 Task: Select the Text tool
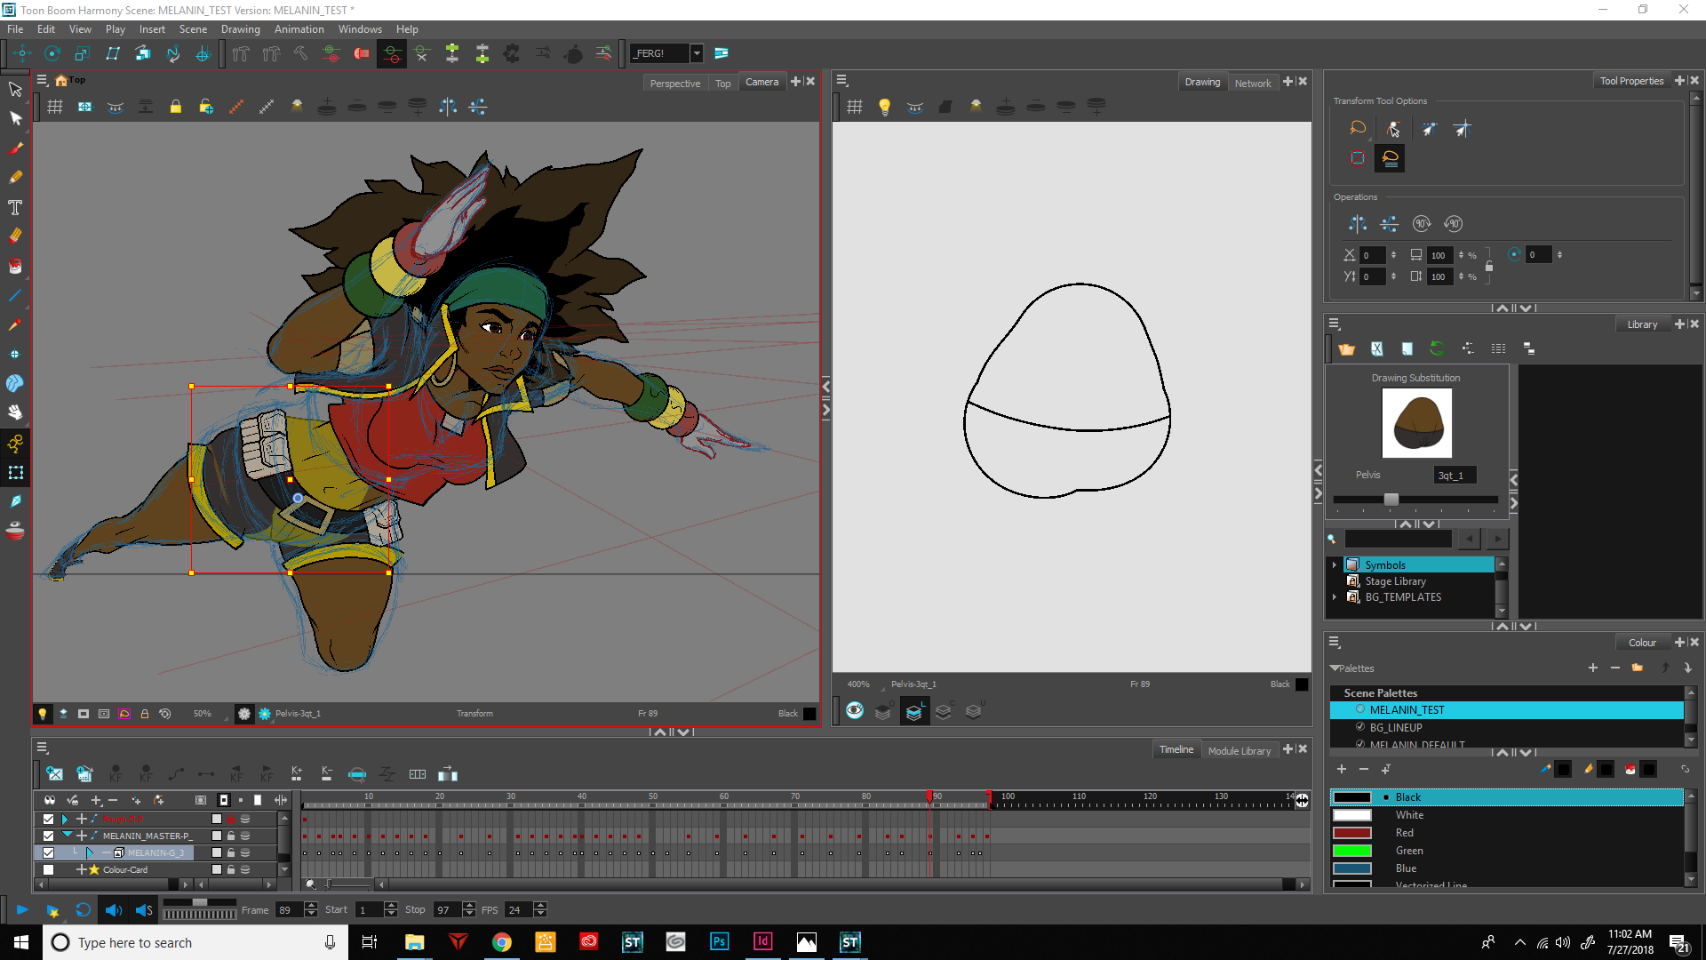pos(15,207)
